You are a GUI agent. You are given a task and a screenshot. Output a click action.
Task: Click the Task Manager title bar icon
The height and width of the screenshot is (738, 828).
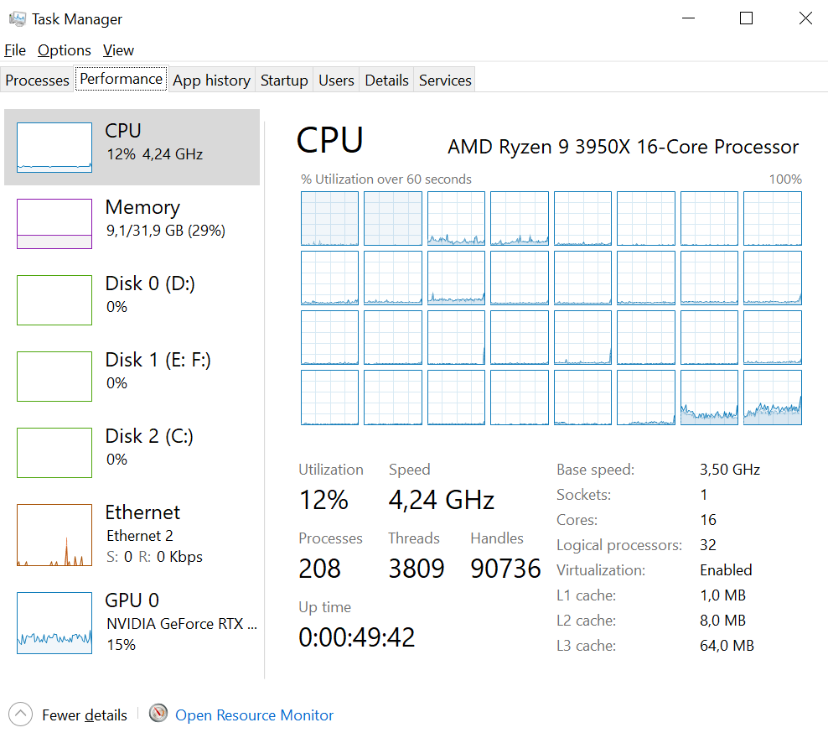point(18,19)
